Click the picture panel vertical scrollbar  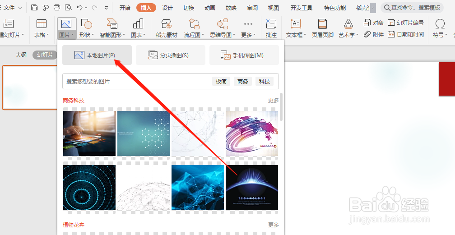click(x=281, y=107)
